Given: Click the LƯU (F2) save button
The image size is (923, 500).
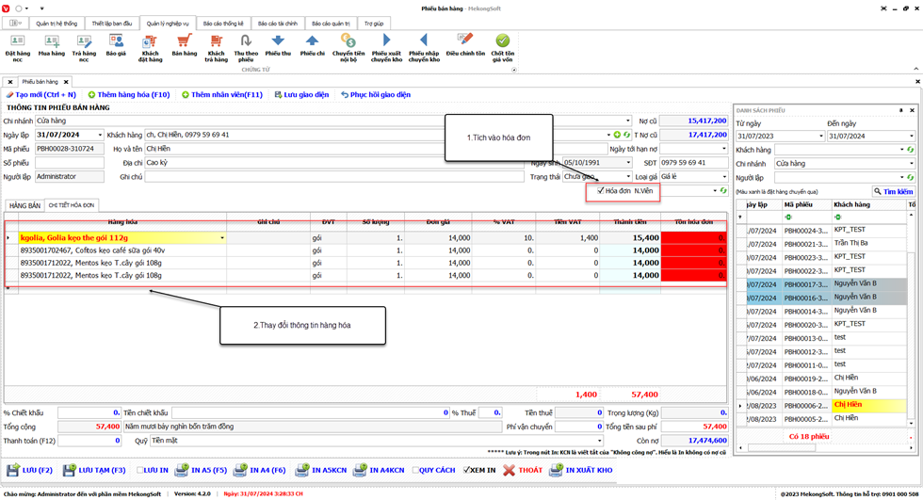Looking at the screenshot, I should 30,470.
